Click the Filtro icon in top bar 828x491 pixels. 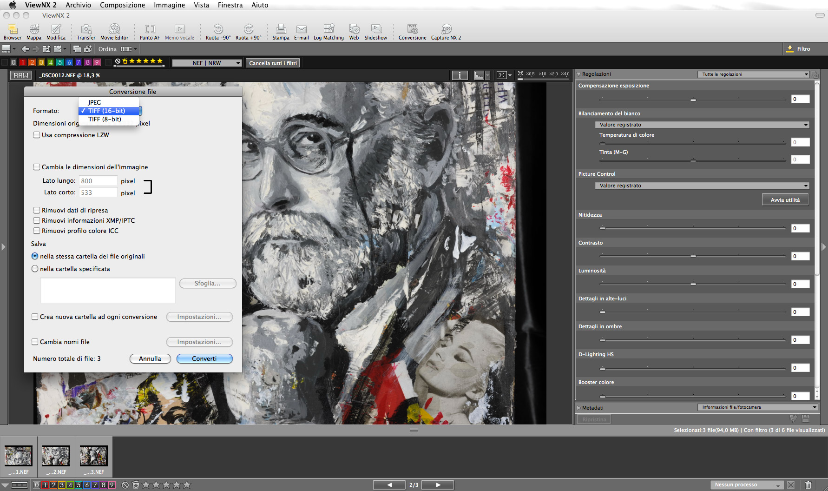coord(790,49)
